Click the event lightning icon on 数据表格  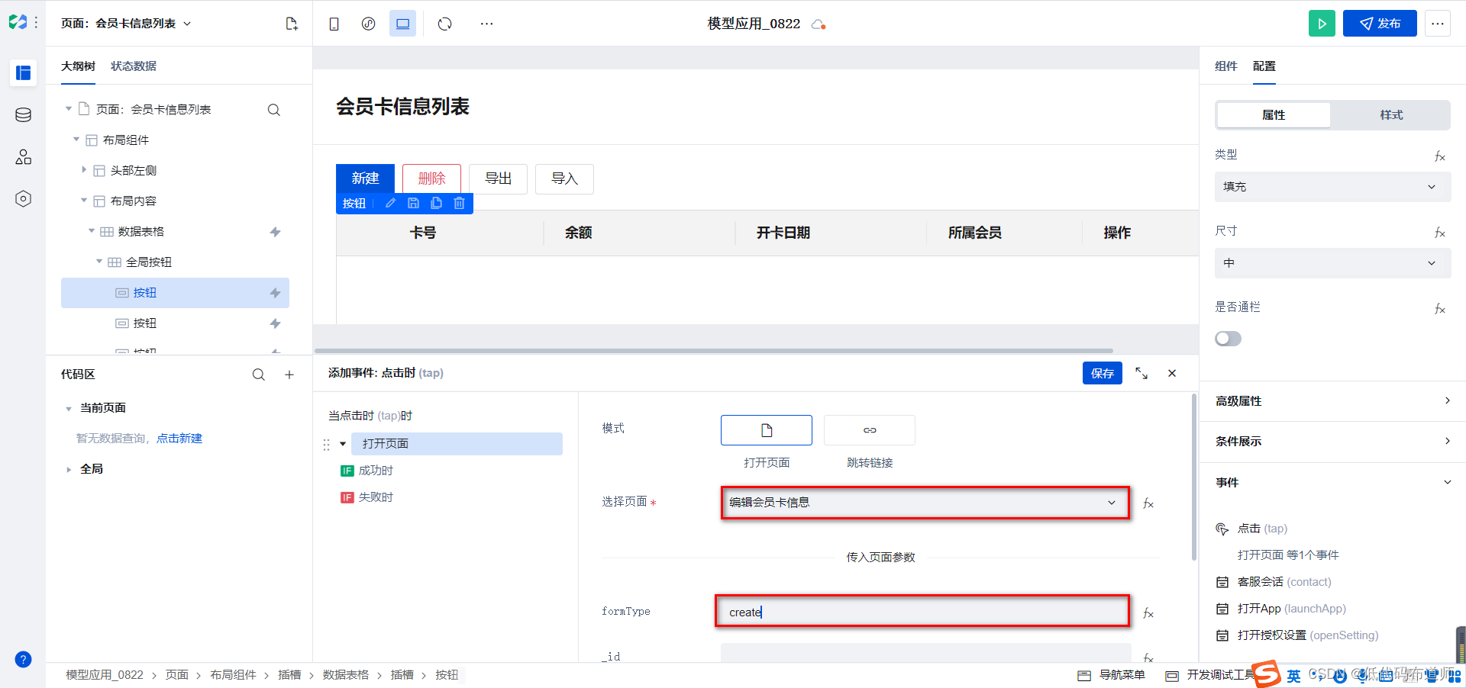(x=275, y=232)
